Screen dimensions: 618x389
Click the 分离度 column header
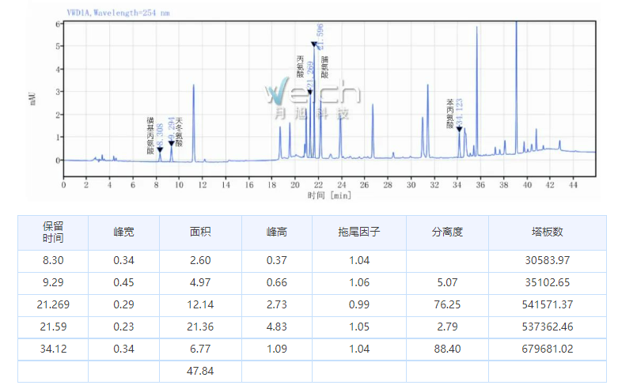pyautogui.click(x=446, y=232)
